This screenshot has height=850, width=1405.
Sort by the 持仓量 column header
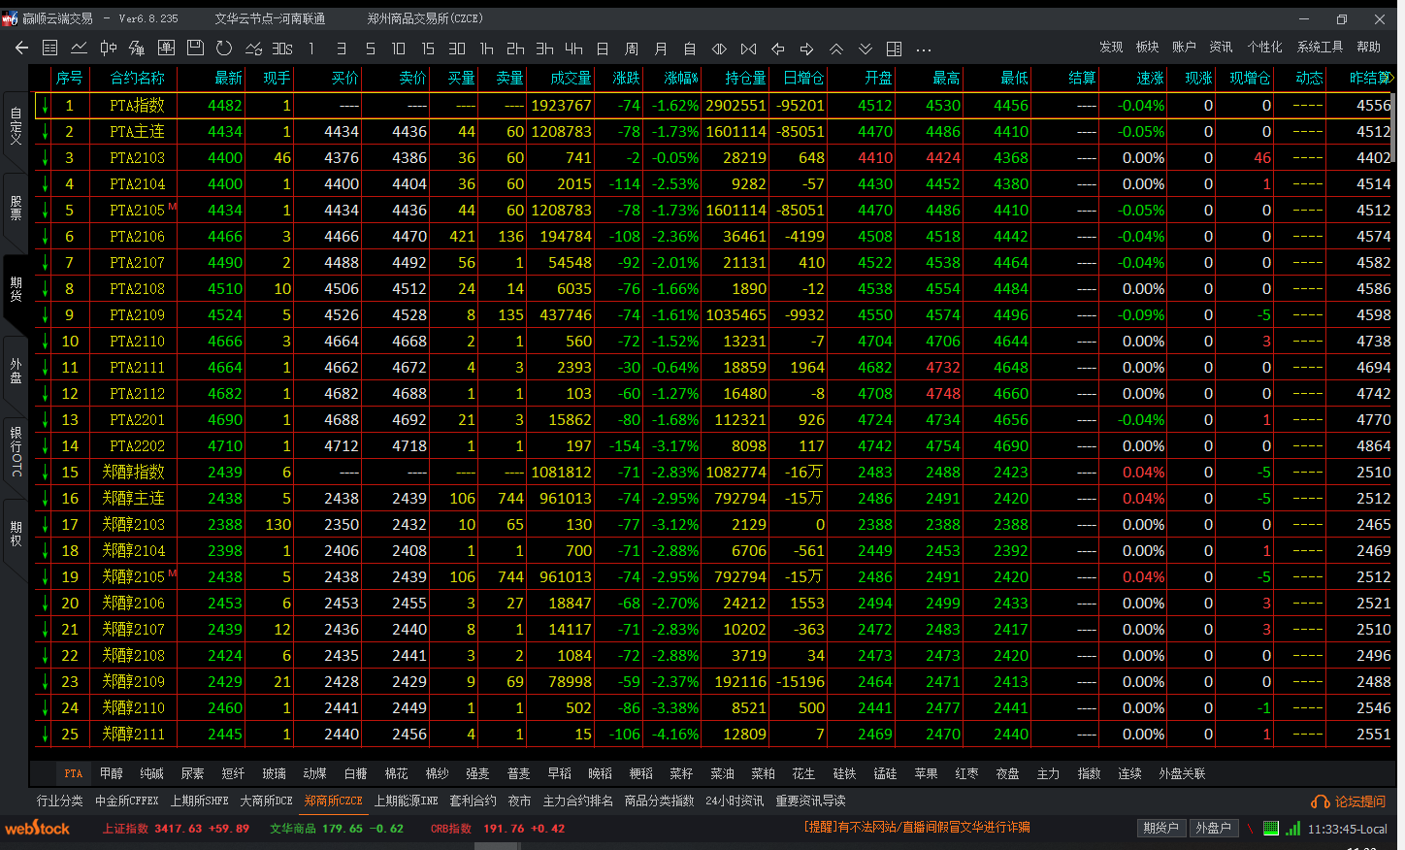point(745,78)
